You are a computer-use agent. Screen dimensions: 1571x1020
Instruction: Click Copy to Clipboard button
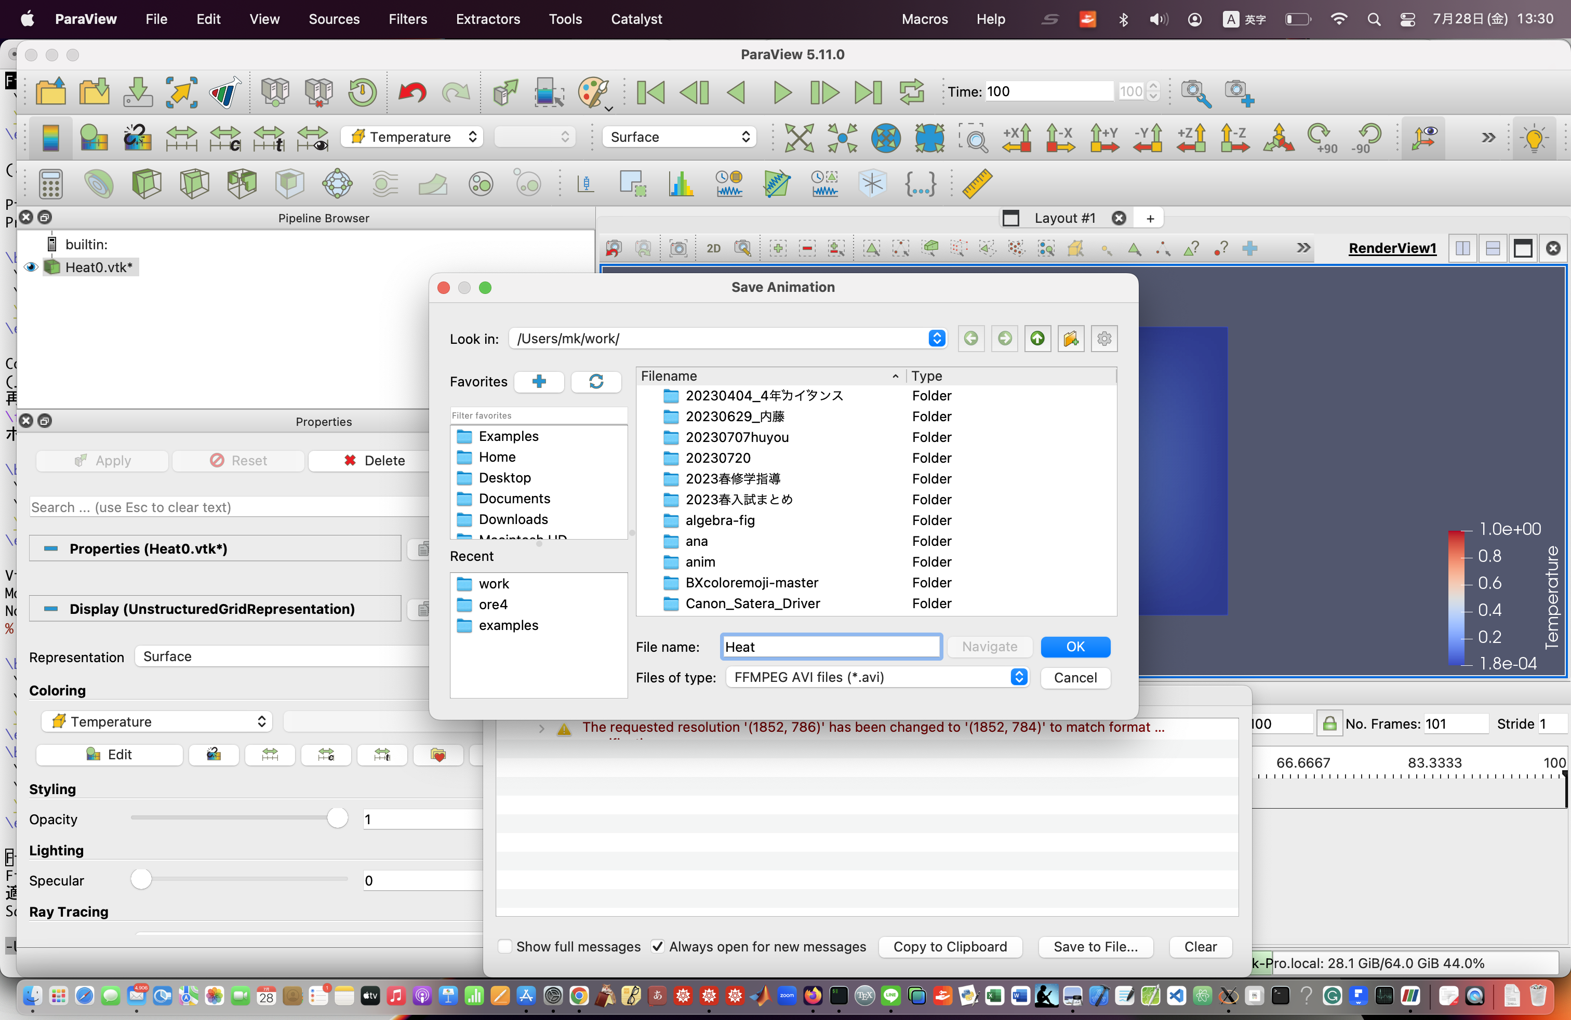pyautogui.click(x=950, y=946)
